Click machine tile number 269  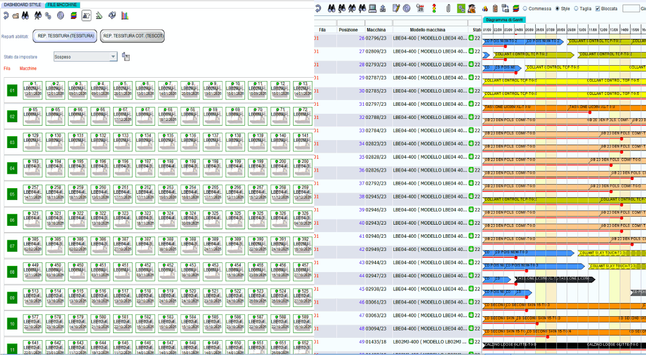tap(302, 194)
